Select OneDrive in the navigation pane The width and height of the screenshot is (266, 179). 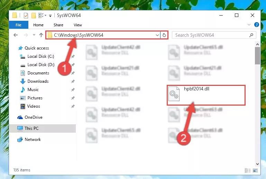coord(30,117)
